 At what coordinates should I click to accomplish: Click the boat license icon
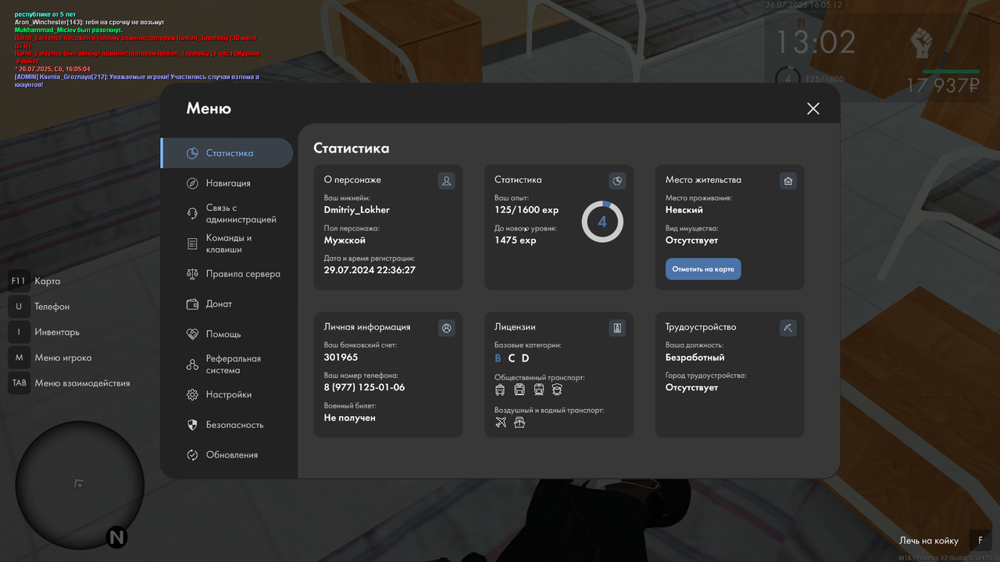[520, 422]
